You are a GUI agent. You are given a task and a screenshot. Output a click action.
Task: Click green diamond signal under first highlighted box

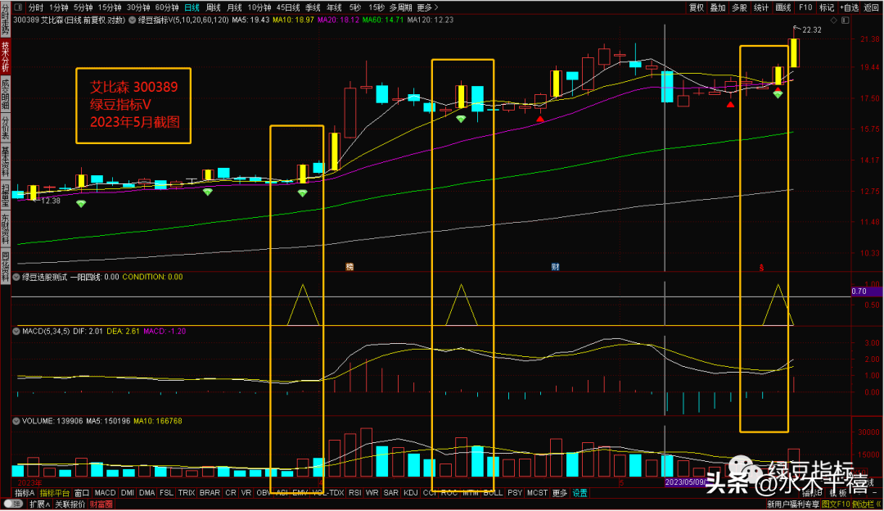[x=303, y=193]
